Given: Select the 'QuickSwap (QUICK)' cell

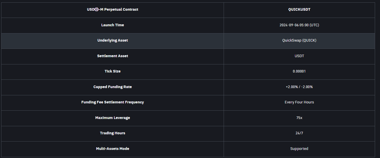Looking at the screenshot, I should coord(299,40).
